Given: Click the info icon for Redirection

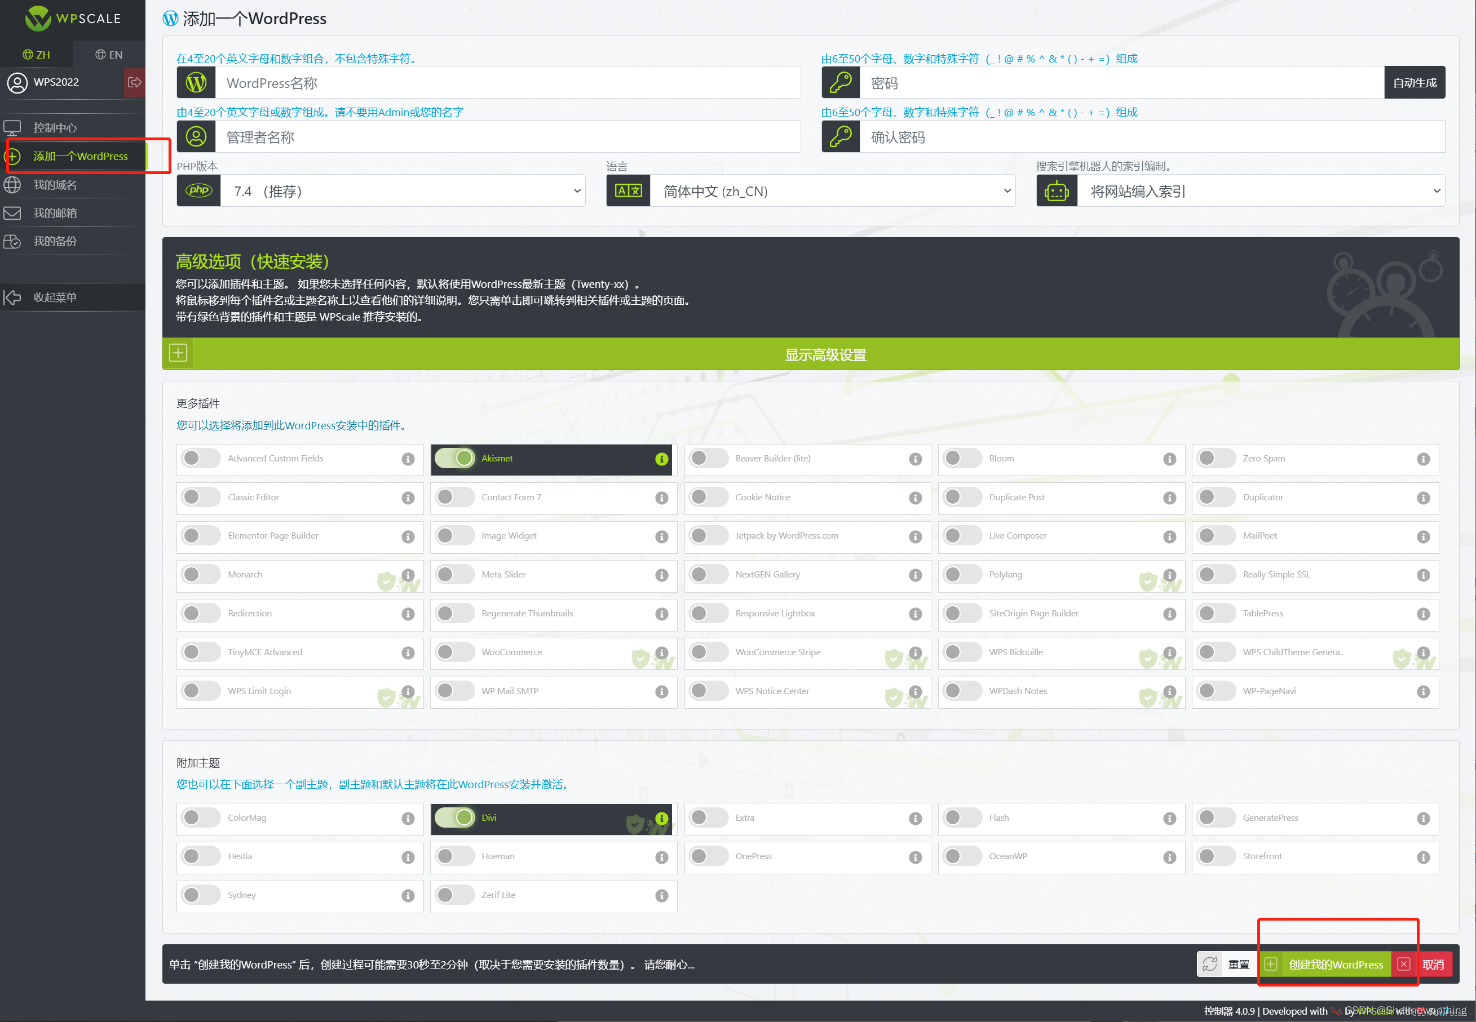Looking at the screenshot, I should pyautogui.click(x=408, y=614).
